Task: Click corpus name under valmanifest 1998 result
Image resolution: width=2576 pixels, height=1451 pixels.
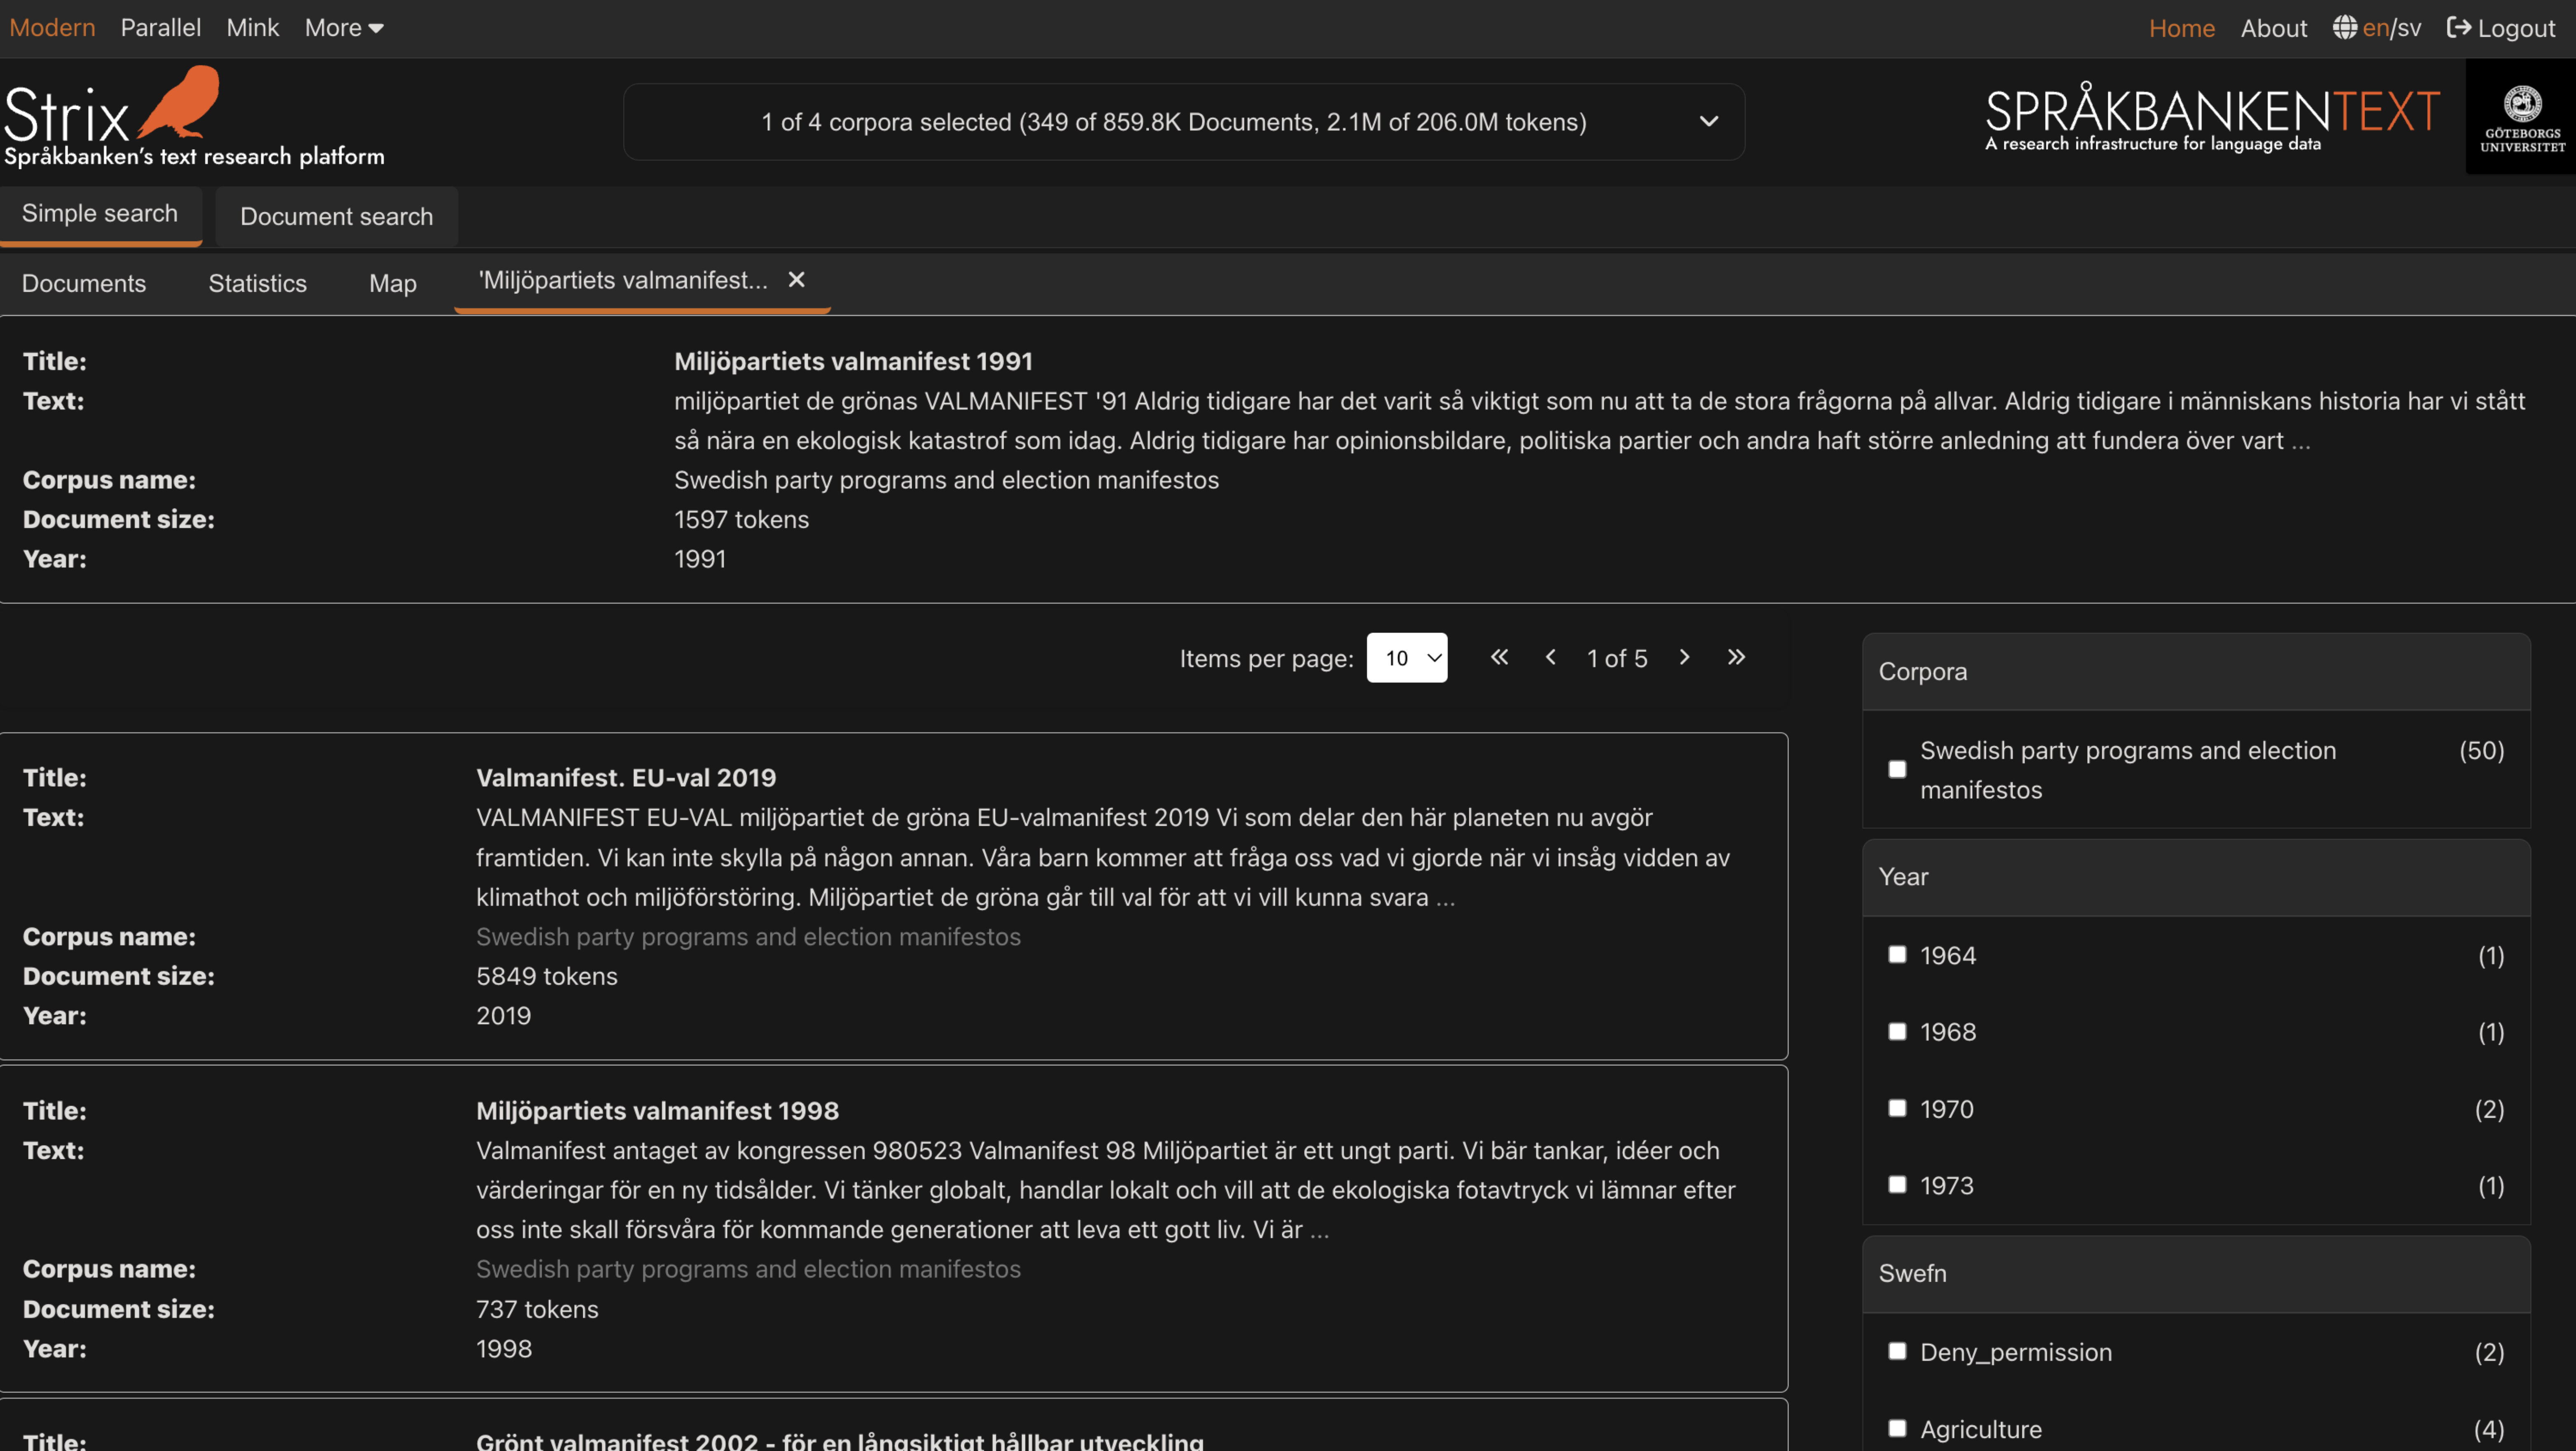Action: [748, 1270]
